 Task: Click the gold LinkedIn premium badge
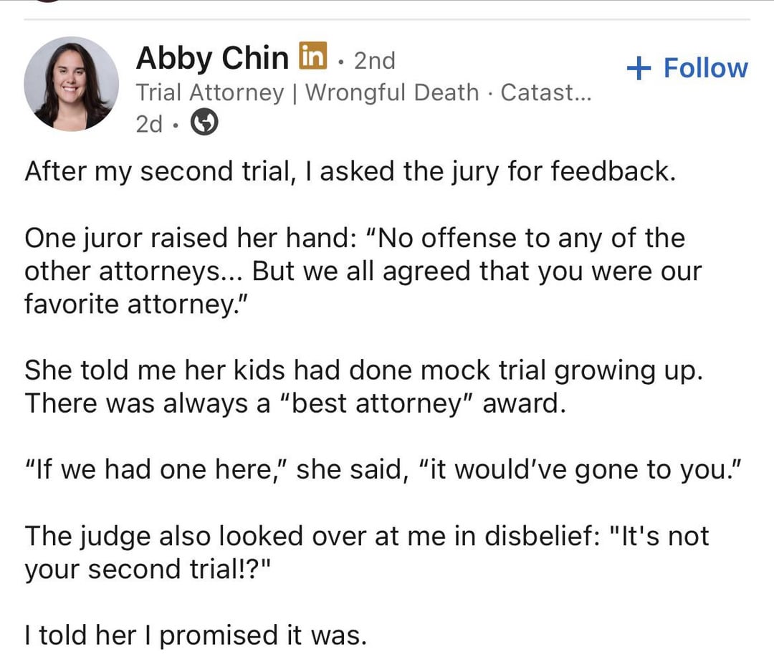coord(312,56)
